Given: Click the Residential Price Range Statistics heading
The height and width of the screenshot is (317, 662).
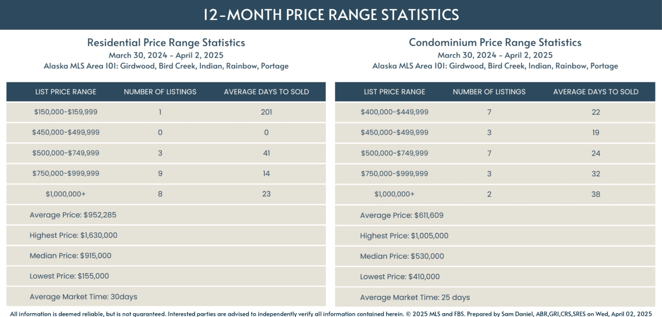Looking at the screenshot, I should click(166, 43).
